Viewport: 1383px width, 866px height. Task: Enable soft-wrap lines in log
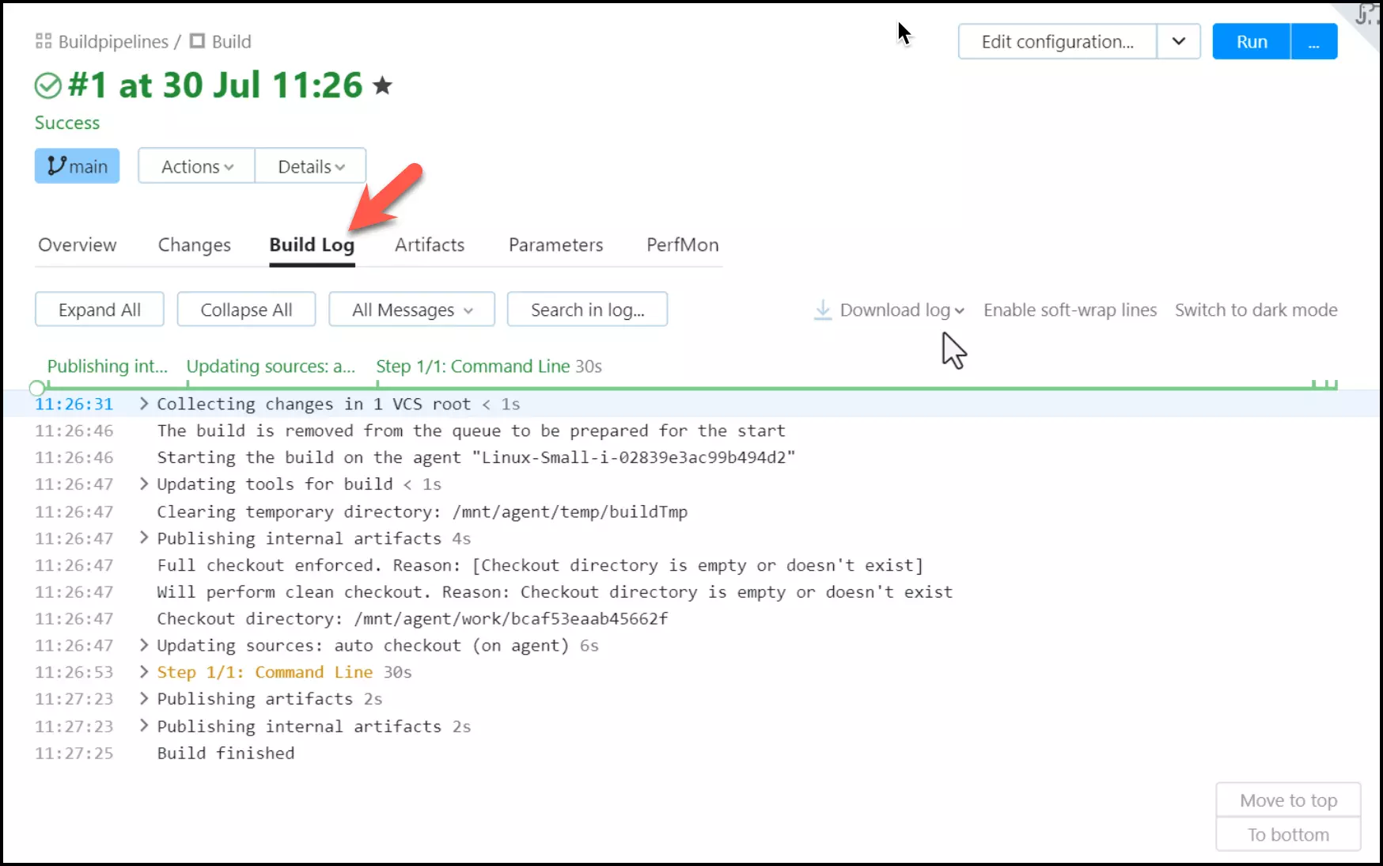pos(1070,310)
